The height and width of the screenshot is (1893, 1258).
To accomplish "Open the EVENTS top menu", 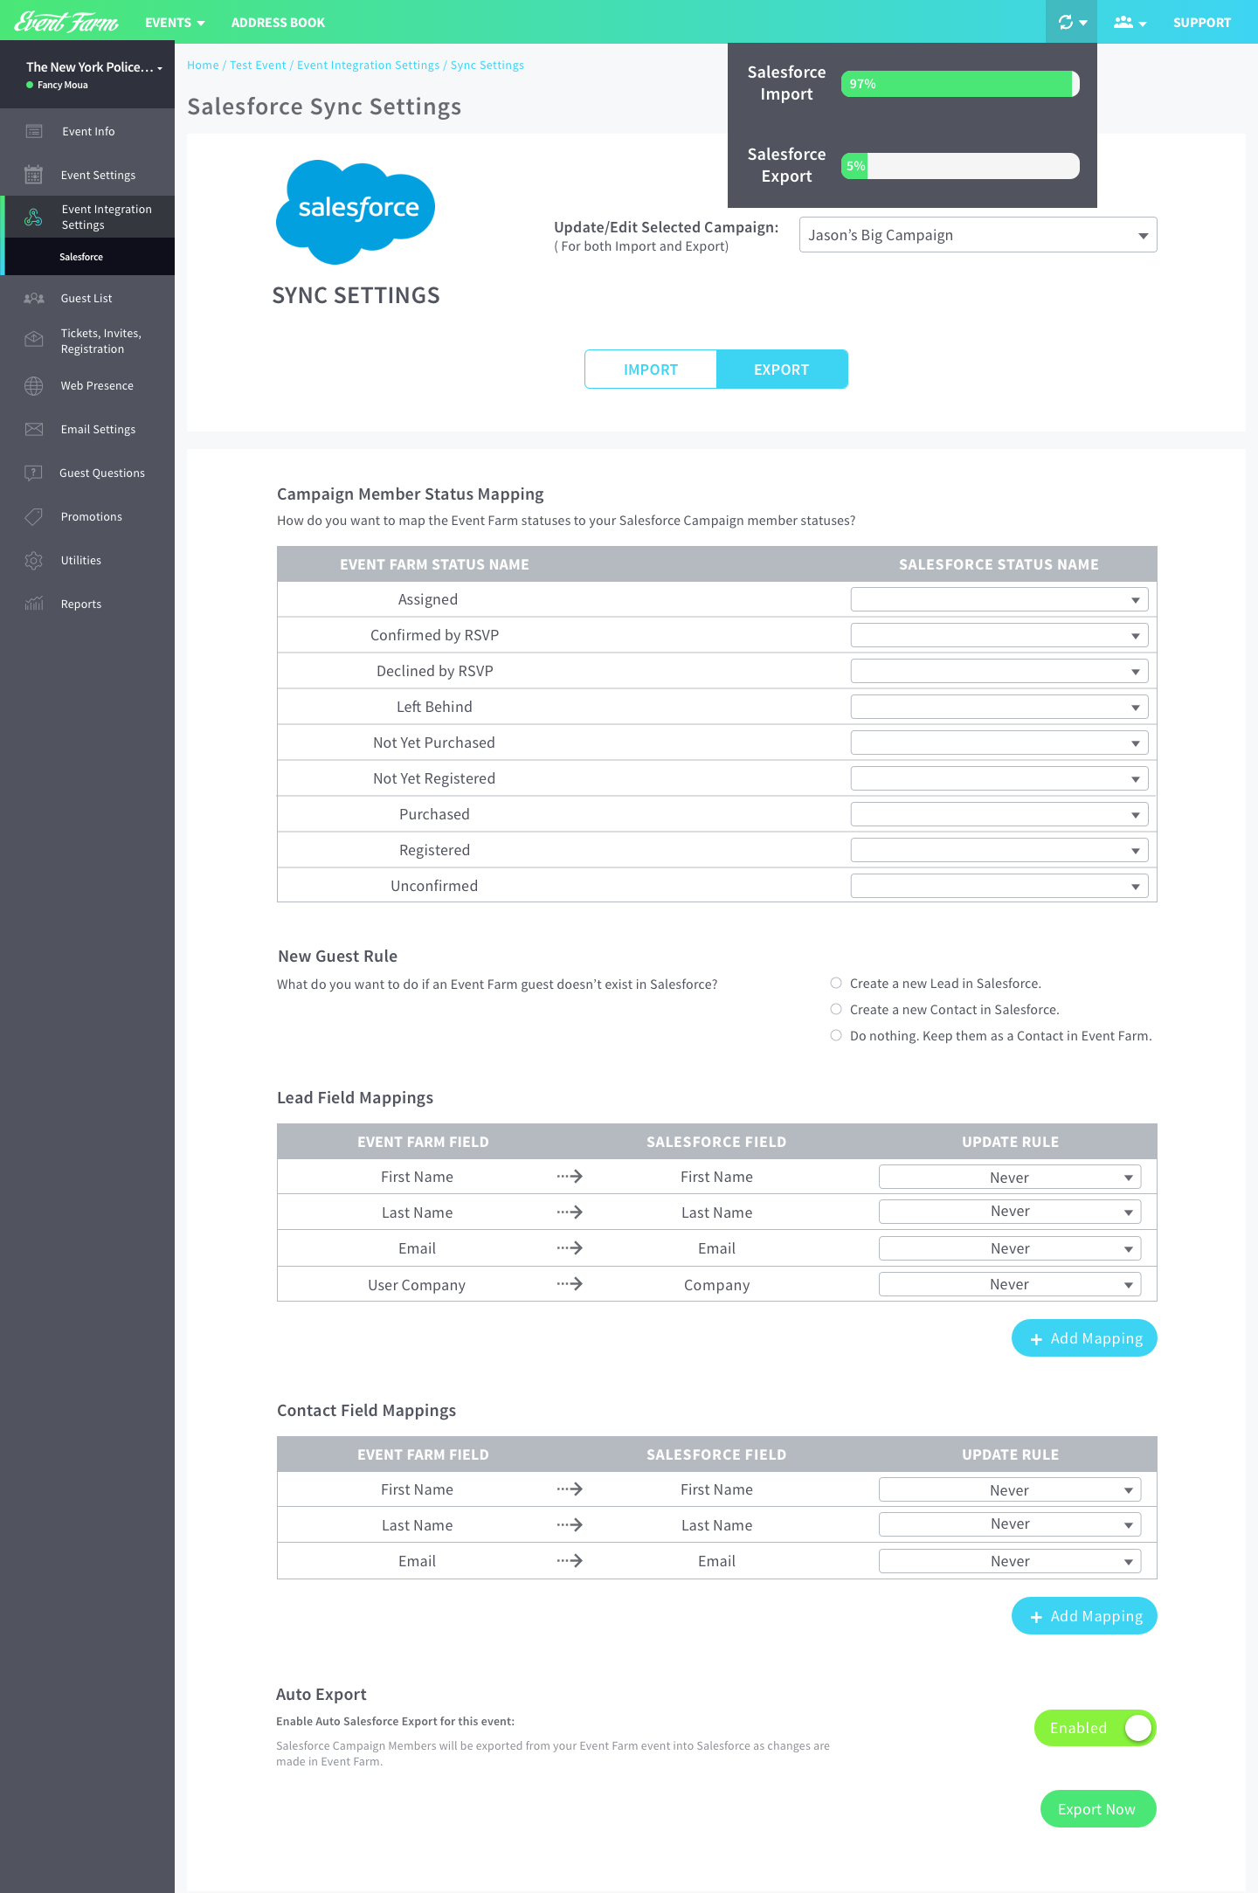I will click(175, 23).
